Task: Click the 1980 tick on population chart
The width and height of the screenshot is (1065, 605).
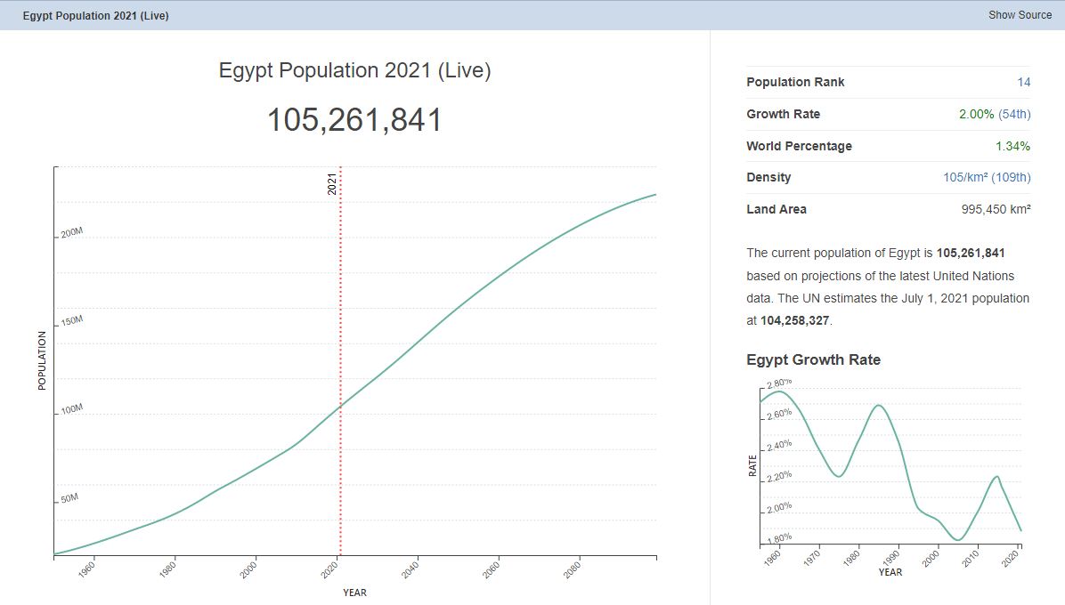Action: click(167, 569)
